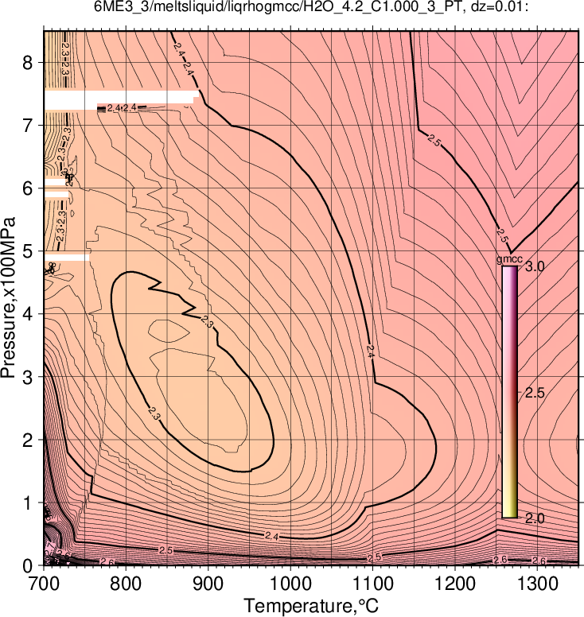
Task: Click the plot title text at top
Action: pos(311,6)
